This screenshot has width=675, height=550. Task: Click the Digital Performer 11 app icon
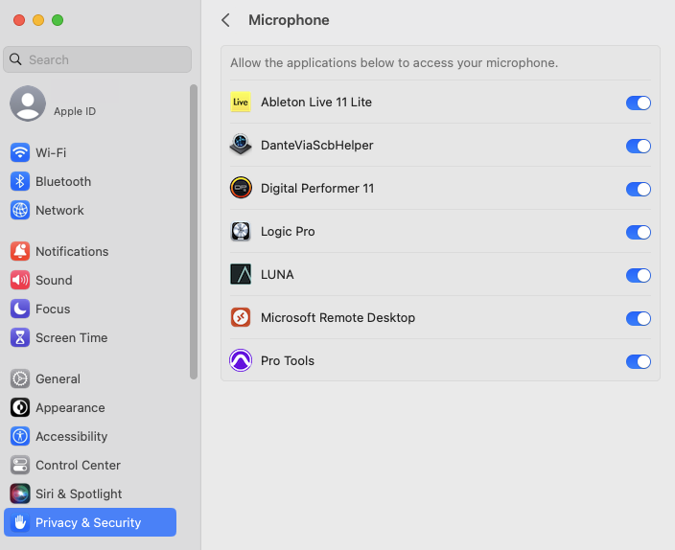241,188
